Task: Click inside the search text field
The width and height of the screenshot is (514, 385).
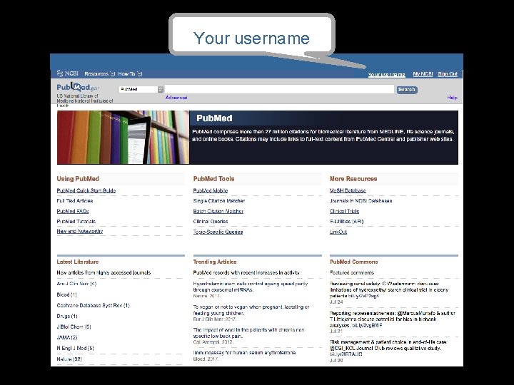Action: point(279,89)
